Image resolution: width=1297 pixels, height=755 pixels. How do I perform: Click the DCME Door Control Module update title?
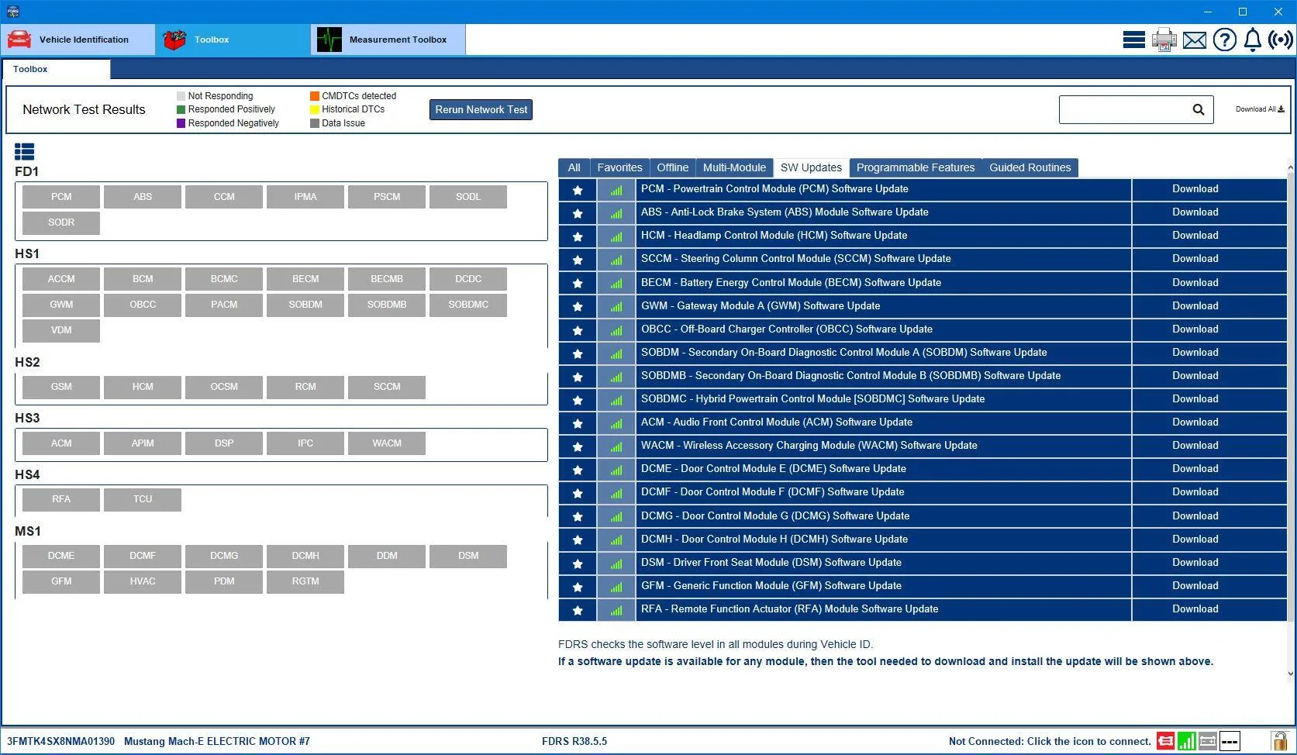point(773,469)
